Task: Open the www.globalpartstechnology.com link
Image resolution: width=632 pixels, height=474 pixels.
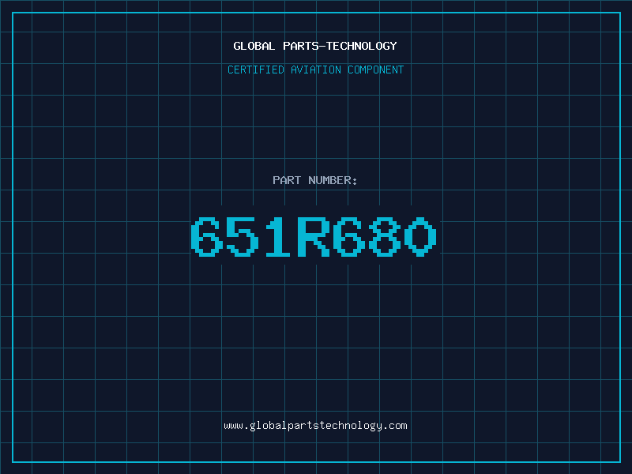Action: click(315, 426)
